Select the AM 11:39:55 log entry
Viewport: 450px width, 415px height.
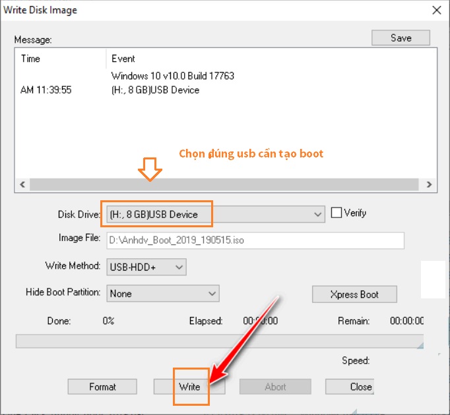point(46,90)
